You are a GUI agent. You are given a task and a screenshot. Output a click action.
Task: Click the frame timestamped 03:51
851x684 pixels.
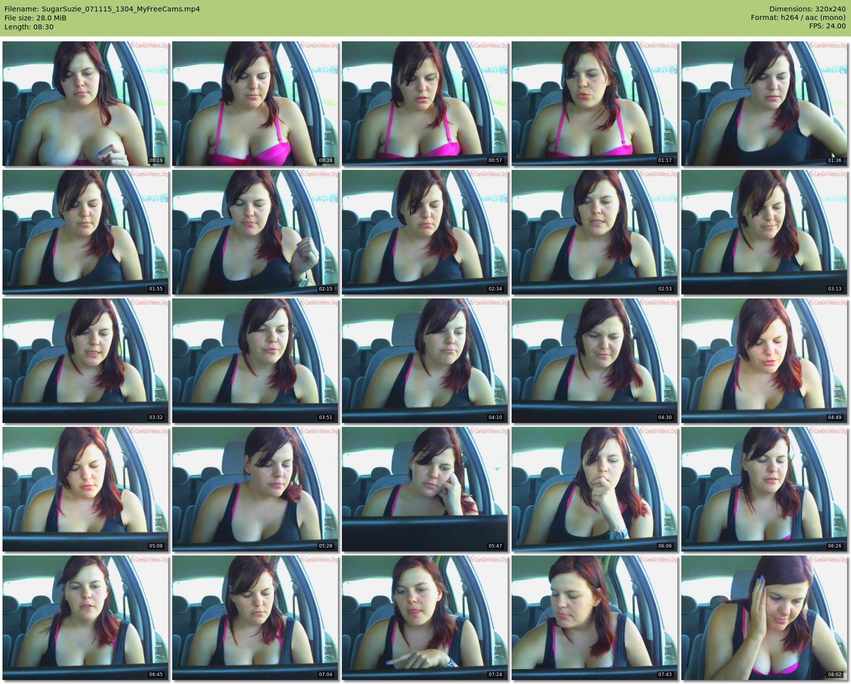click(255, 361)
